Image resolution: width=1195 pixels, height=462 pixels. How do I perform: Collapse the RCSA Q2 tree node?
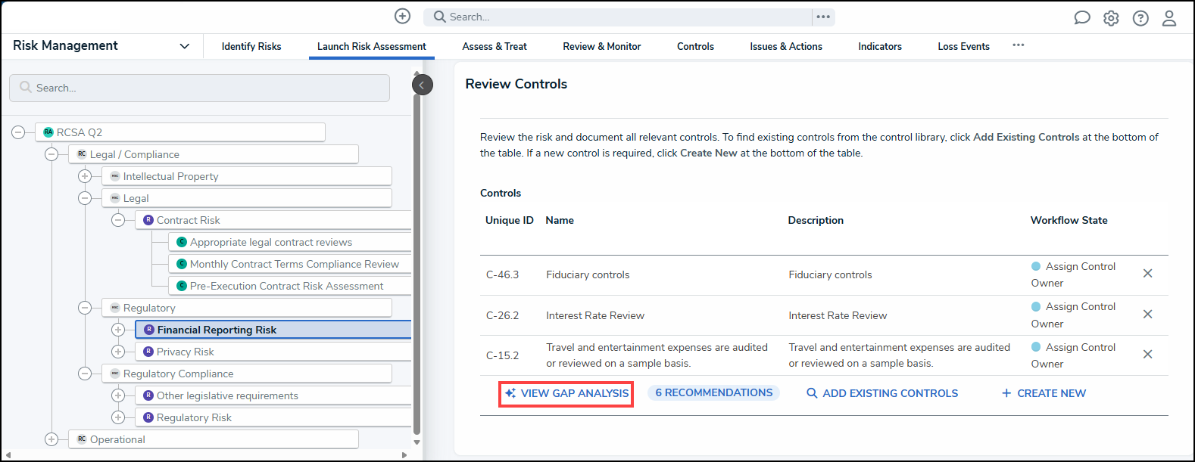point(18,132)
